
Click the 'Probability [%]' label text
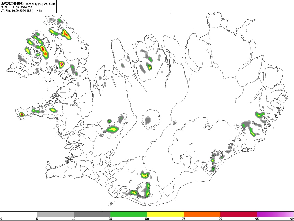[x=34, y=4]
